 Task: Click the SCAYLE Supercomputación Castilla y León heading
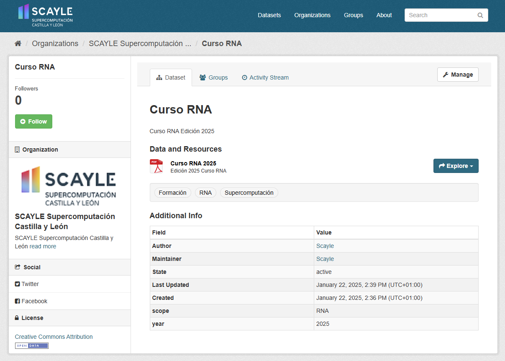65,222
